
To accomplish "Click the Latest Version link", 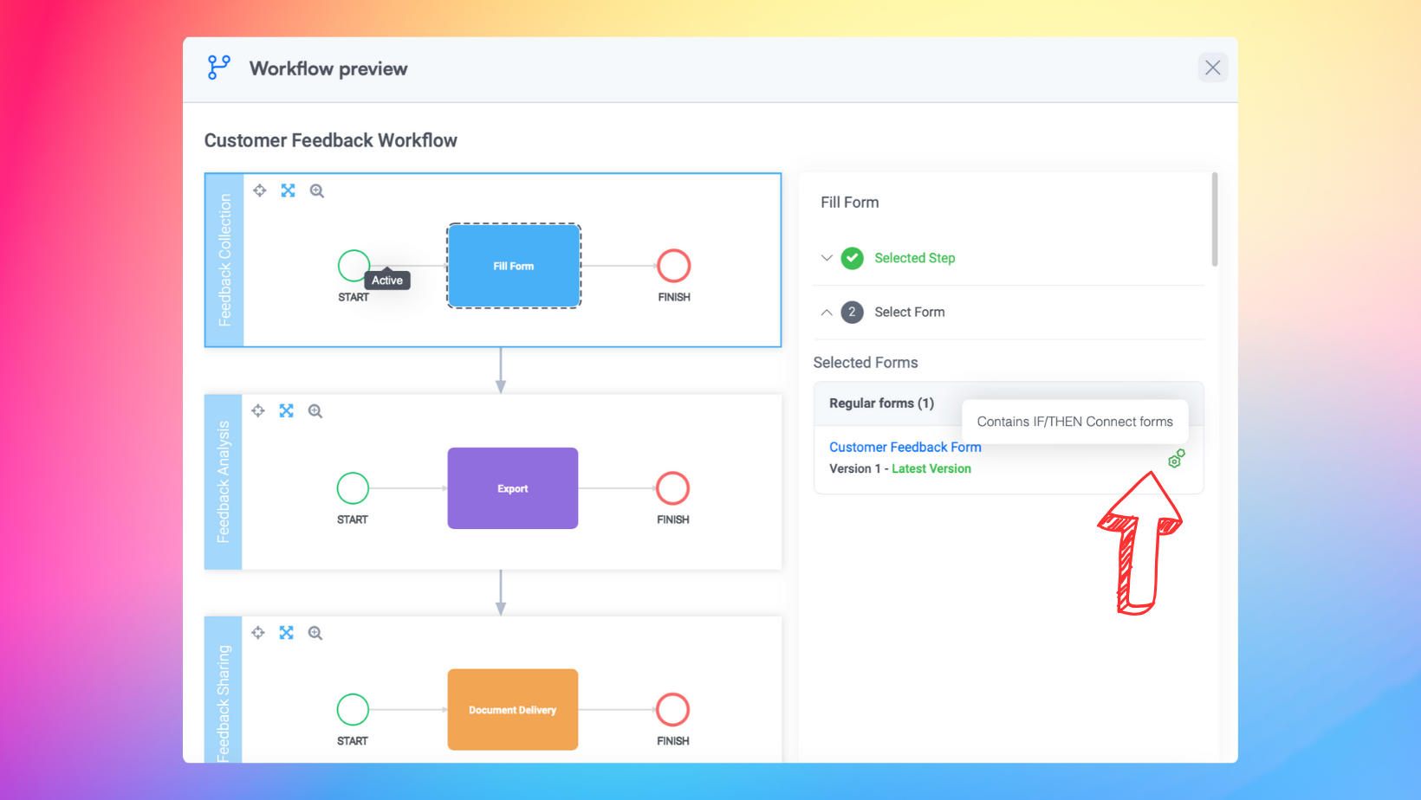I will tap(931, 468).
